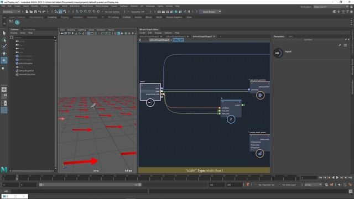This screenshot has height=199, width=354.
Task: Click the Undo arrow in status line
Action: tap(40, 12)
